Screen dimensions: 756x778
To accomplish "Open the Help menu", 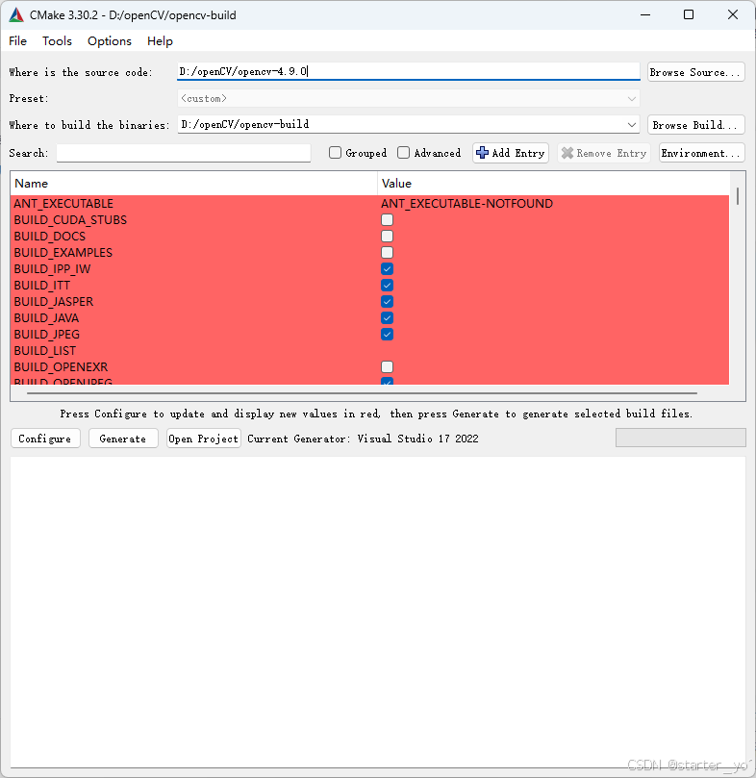I will (x=160, y=41).
